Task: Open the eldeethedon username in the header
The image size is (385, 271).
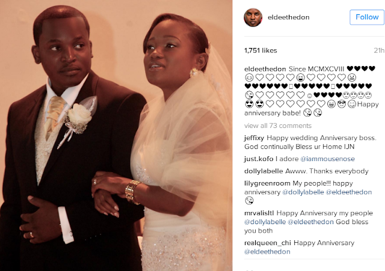Action: [x=289, y=17]
